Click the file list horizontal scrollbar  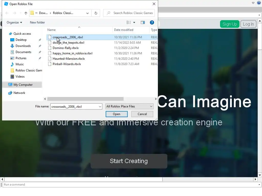click(85, 99)
